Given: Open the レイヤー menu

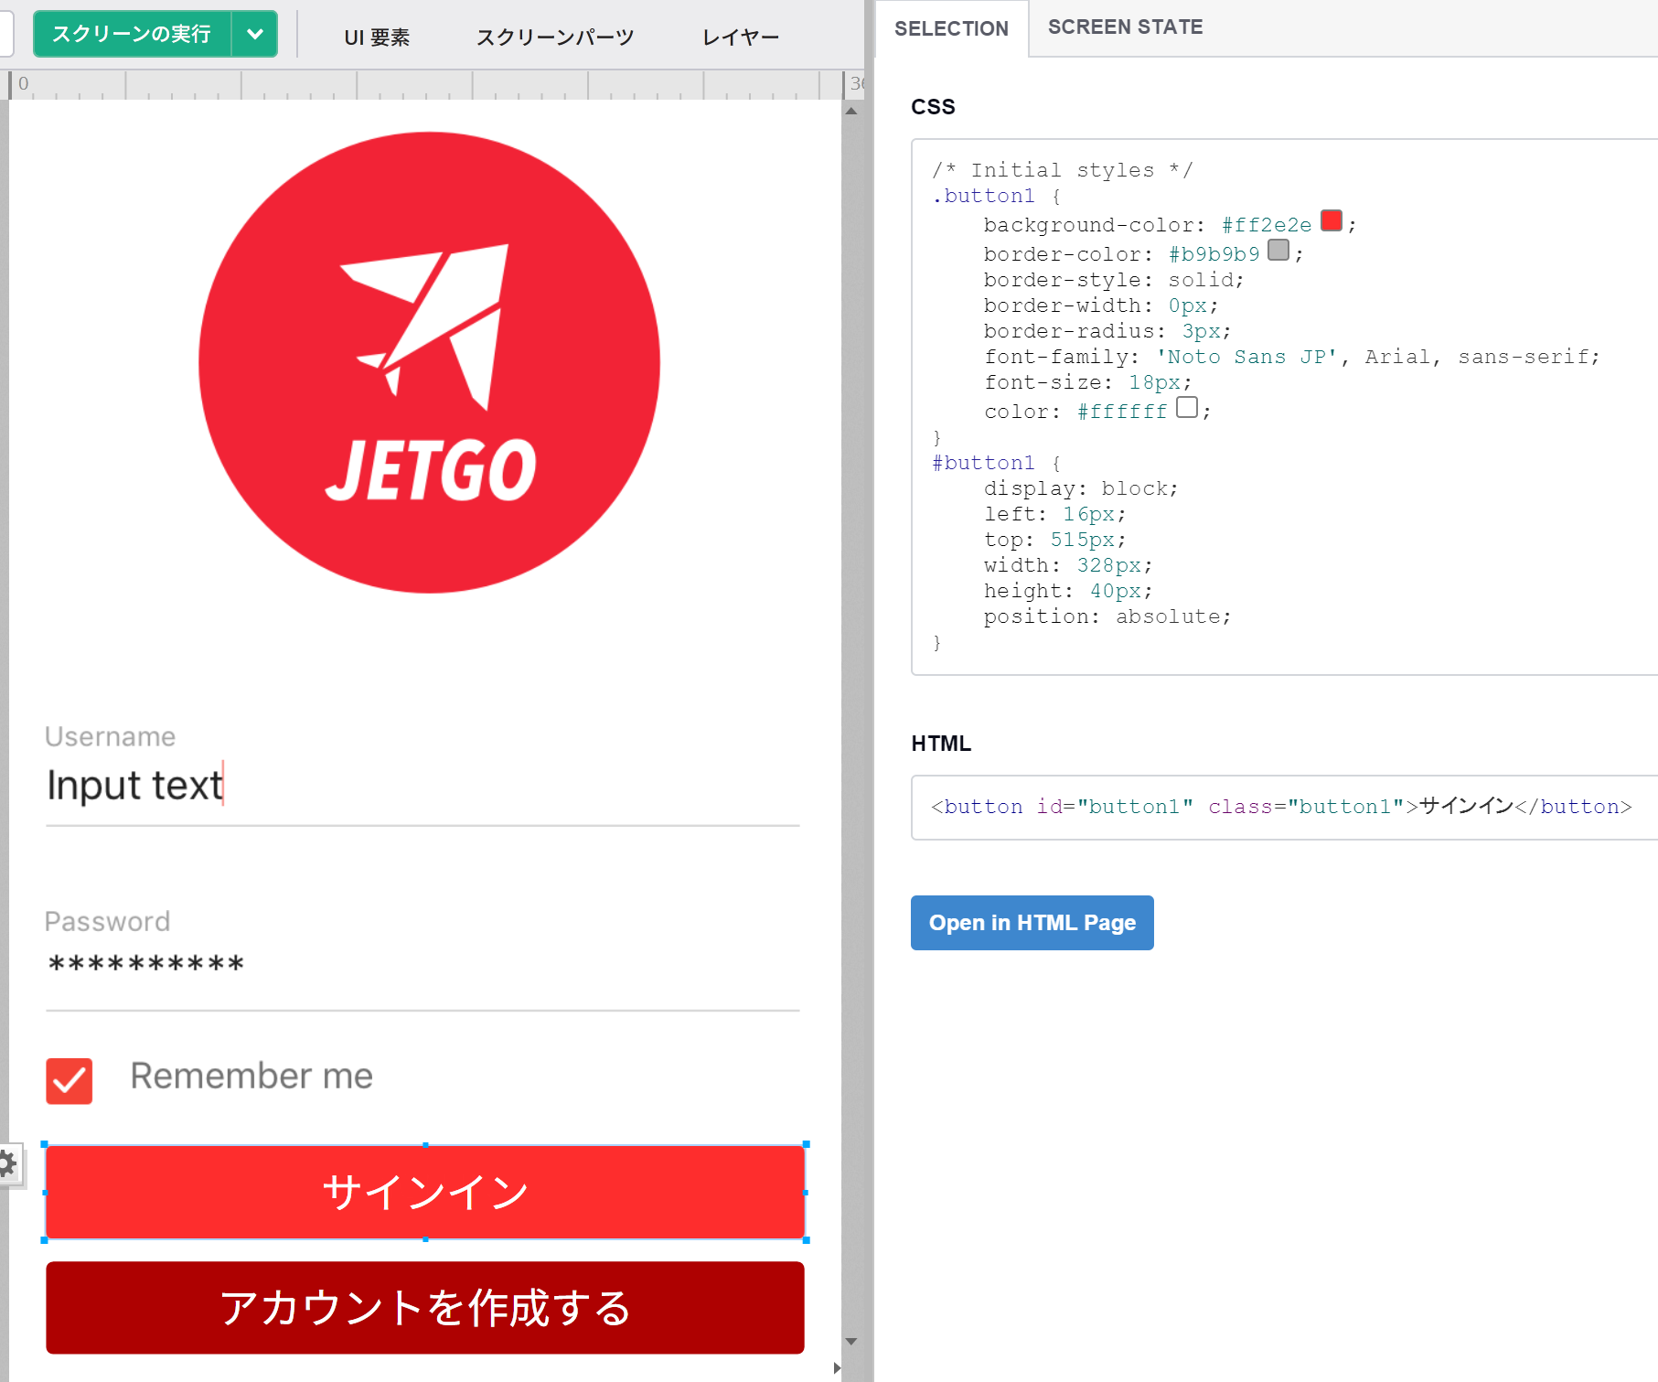Looking at the screenshot, I should [740, 37].
